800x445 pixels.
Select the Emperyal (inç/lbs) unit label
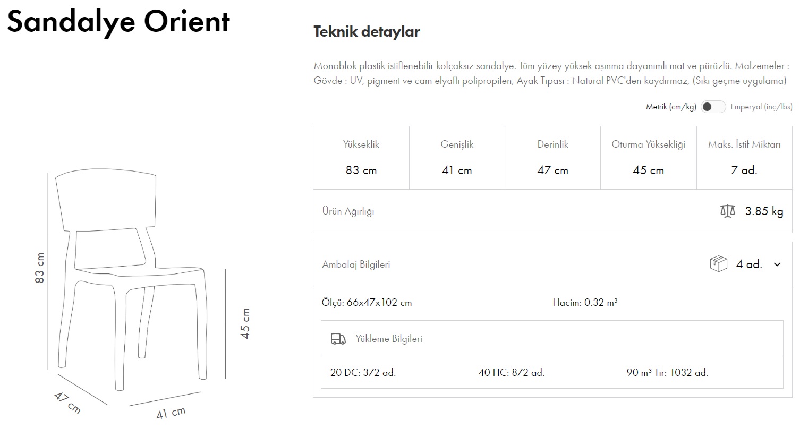point(761,107)
